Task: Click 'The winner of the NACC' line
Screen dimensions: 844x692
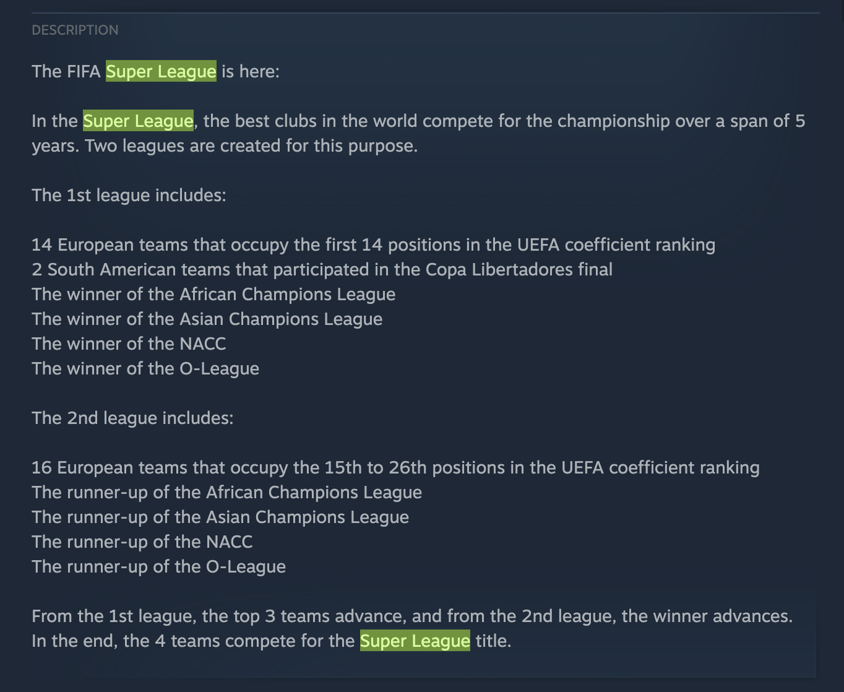Action: (129, 344)
